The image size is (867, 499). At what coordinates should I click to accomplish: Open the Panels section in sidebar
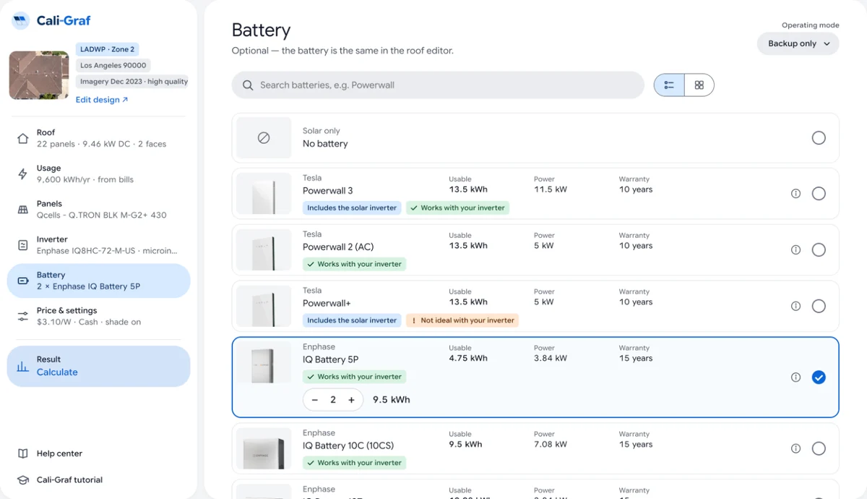98,209
